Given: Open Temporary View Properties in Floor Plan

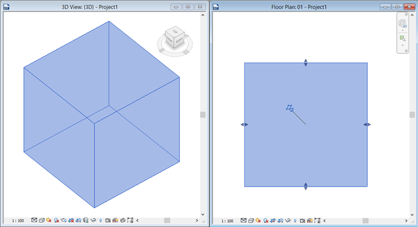Looking at the screenshot, I should coord(302,220).
